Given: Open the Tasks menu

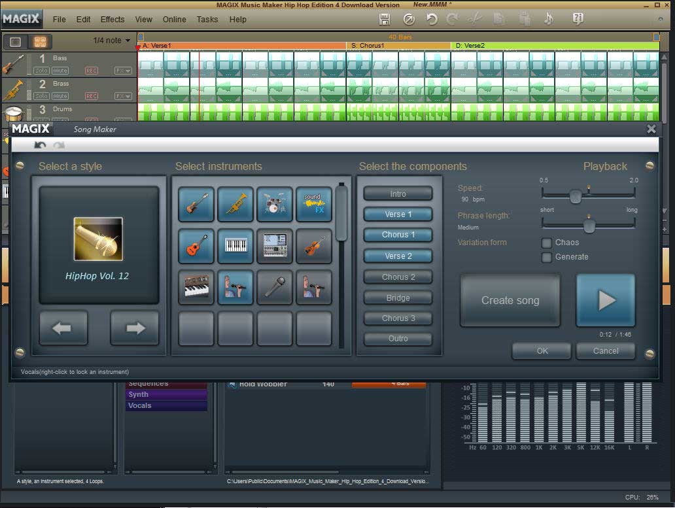Looking at the screenshot, I should pos(207,20).
